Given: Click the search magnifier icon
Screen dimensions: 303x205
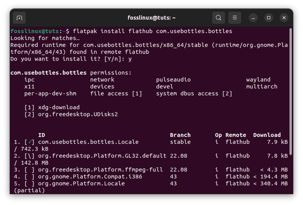Looking at the screenshot, I should click(219, 18).
